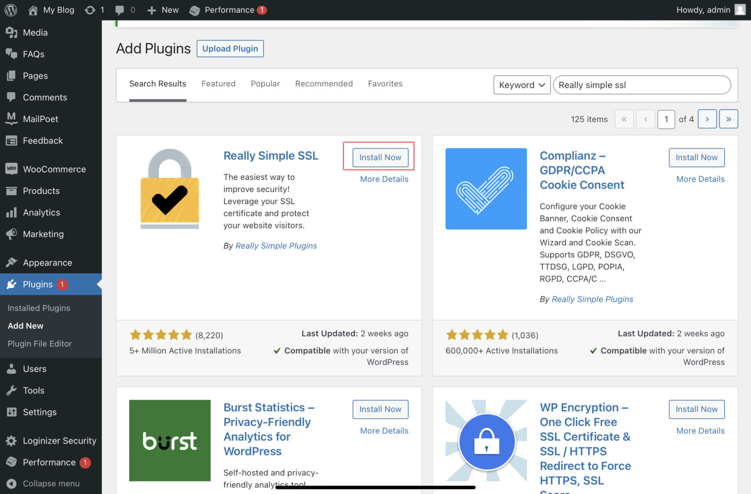Jump to last results page arrow
Image resolution: width=751 pixels, height=494 pixels.
[729, 119]
